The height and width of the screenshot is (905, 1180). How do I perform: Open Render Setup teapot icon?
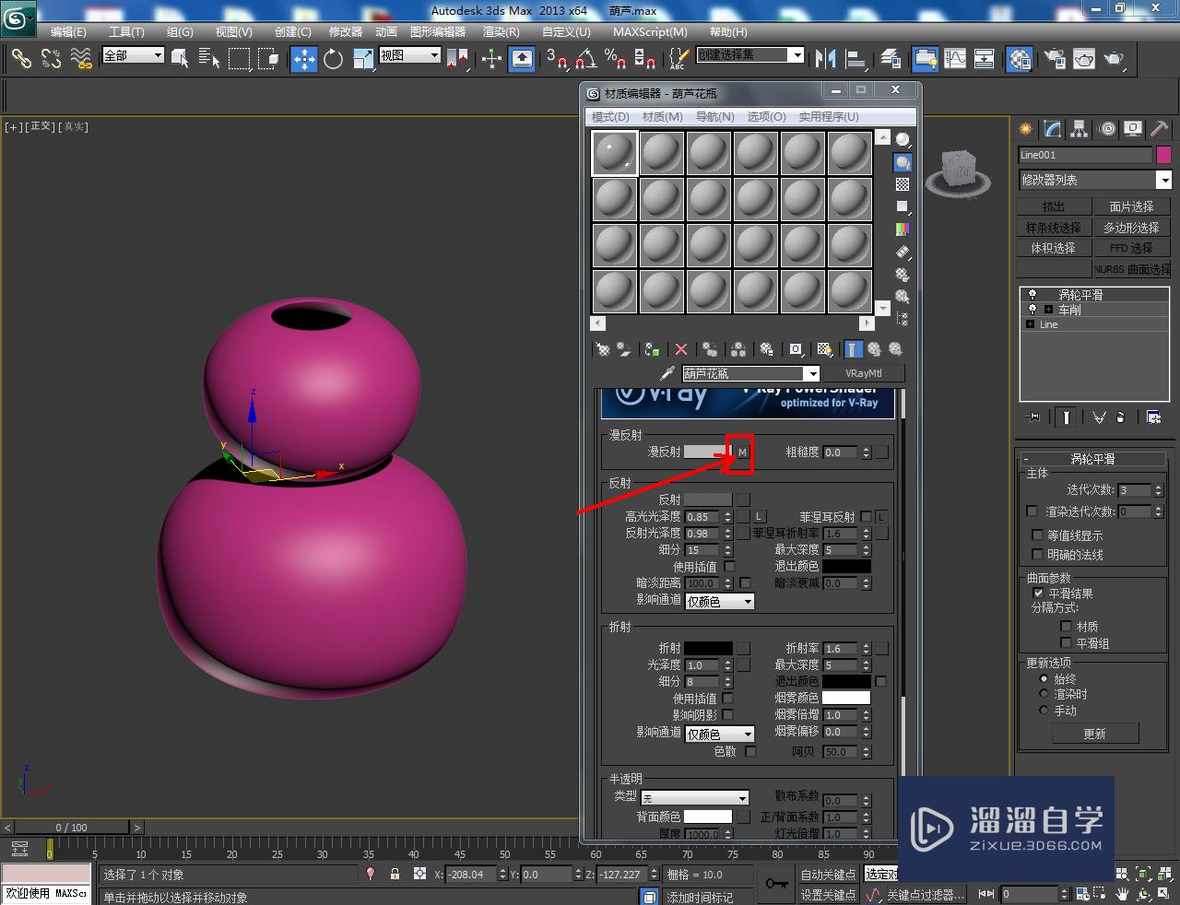click(1055, 59)
